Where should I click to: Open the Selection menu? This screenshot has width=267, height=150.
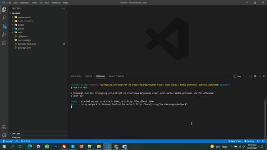tap(25, 3)
